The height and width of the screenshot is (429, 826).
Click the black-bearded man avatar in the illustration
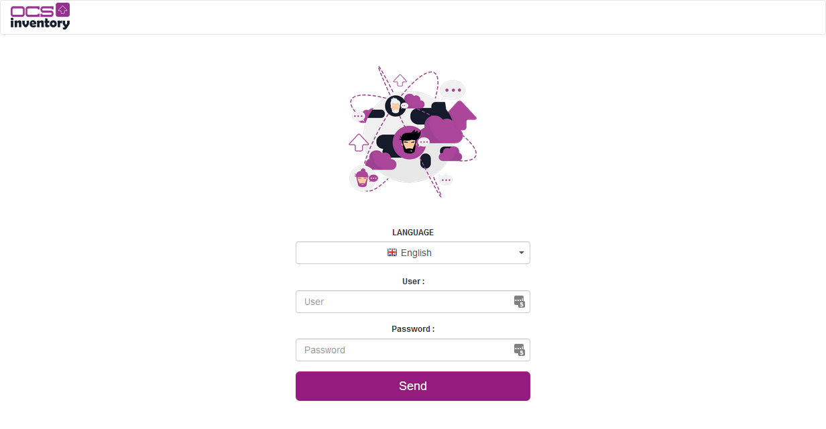408,142
